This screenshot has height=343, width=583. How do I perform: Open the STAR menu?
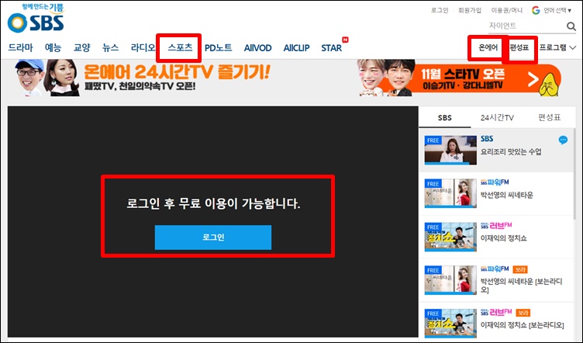331,47
